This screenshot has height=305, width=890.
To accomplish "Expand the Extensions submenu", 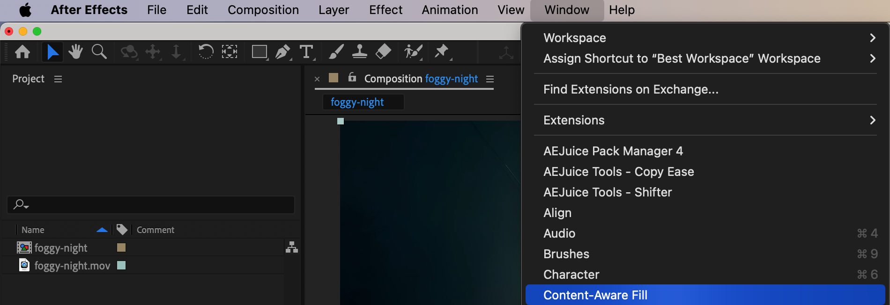I will point(705,120).
